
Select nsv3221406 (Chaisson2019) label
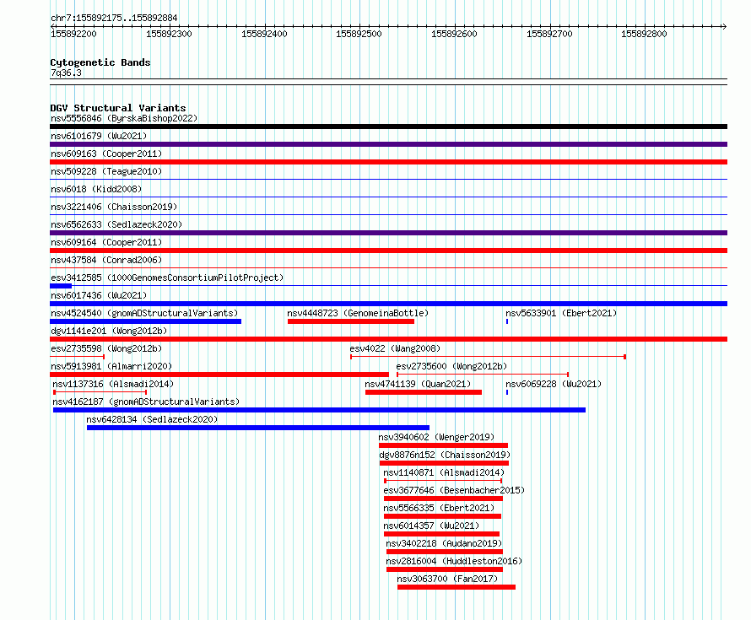pos(114,207)
